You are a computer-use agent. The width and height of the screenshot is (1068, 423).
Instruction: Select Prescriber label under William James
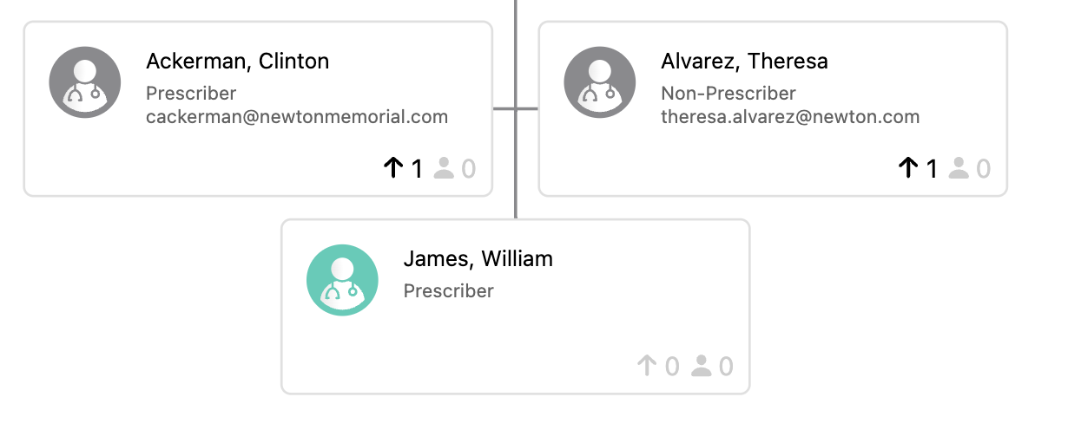448,290
